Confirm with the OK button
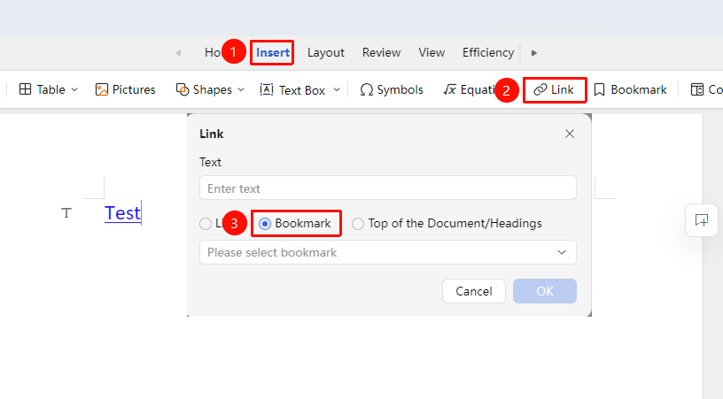The width and height of the screenshot is (723, 399). tap(545, 291)
